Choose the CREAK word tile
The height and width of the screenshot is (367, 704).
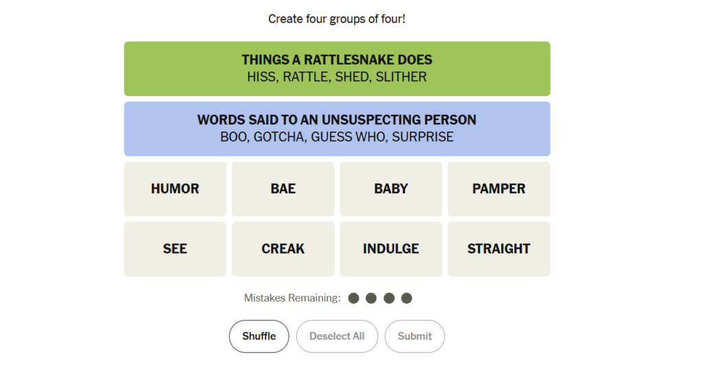(283, 249)
